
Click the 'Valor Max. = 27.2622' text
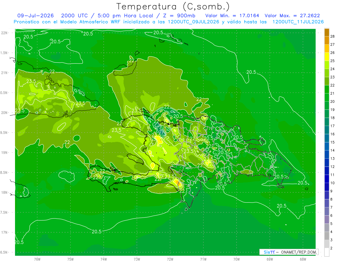pyautogui.click(x=292, y=16)
